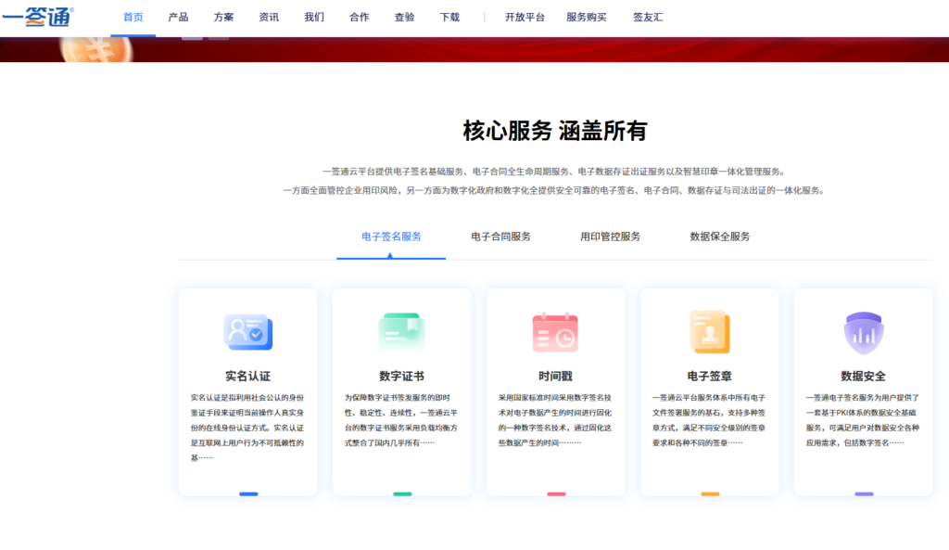
Task: Click the 数据安全 purple shield icon
Action: pyautogui.click(x=863, y=332)
